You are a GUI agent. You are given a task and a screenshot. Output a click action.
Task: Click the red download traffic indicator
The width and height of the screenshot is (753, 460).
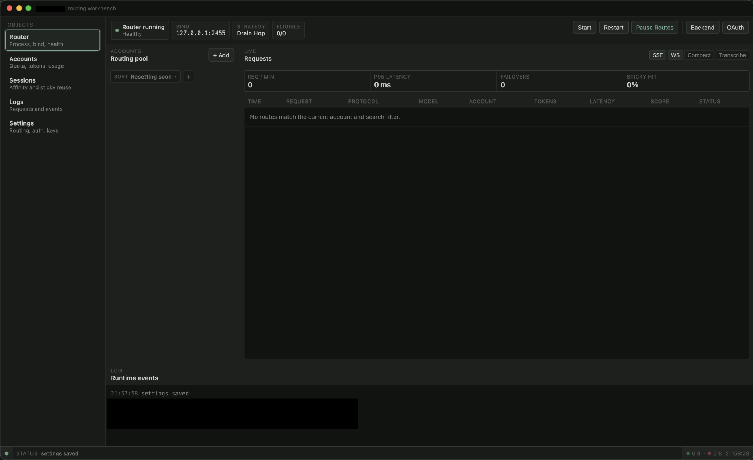coord(709,453)
